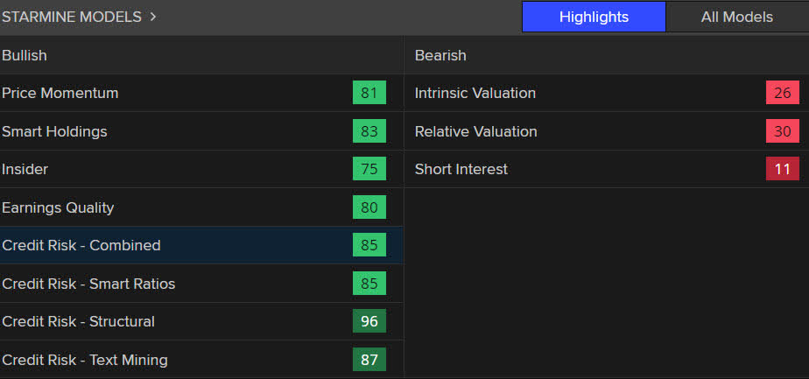Click the red 30 Relative Valuation score
The width and height of the screenshot is (809, 379).
tap(783, 131)
